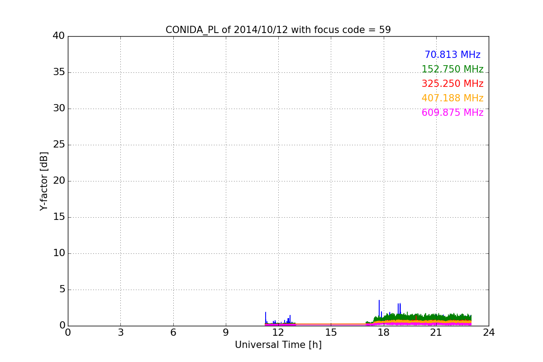The image size is (543, 362).
Task: Click the x-axis tick value 9
Action: pos(226,332)
